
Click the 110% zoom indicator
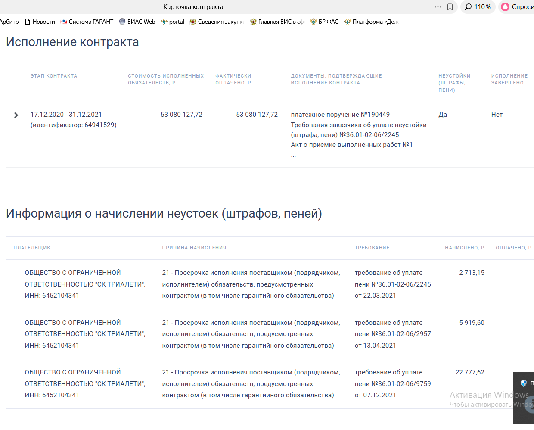(478, 7)
